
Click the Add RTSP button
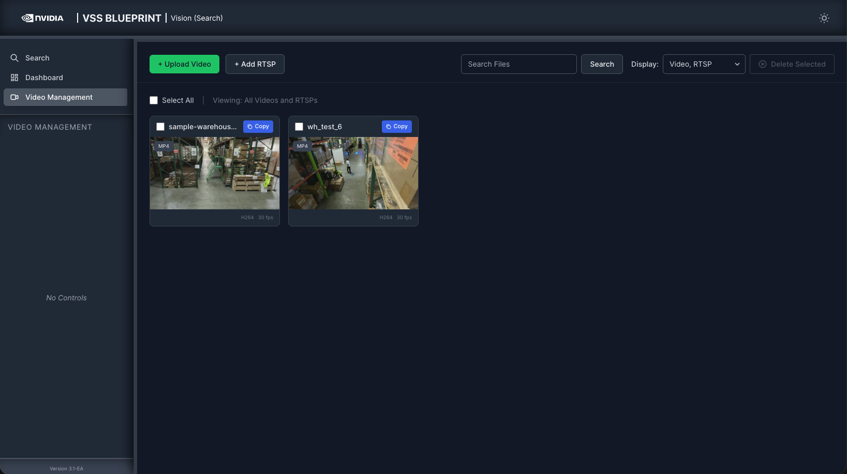click(255, 64)
